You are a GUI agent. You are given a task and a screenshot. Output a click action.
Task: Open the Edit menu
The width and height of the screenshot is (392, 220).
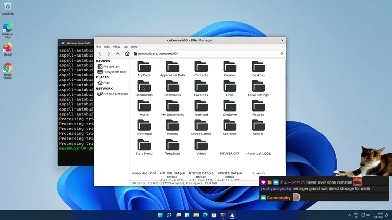(107, 47)
